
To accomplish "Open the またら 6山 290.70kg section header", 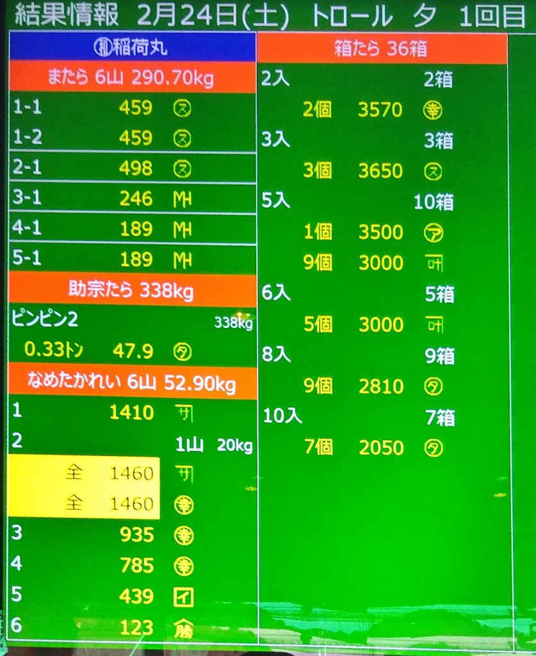I will coord(132,79).
